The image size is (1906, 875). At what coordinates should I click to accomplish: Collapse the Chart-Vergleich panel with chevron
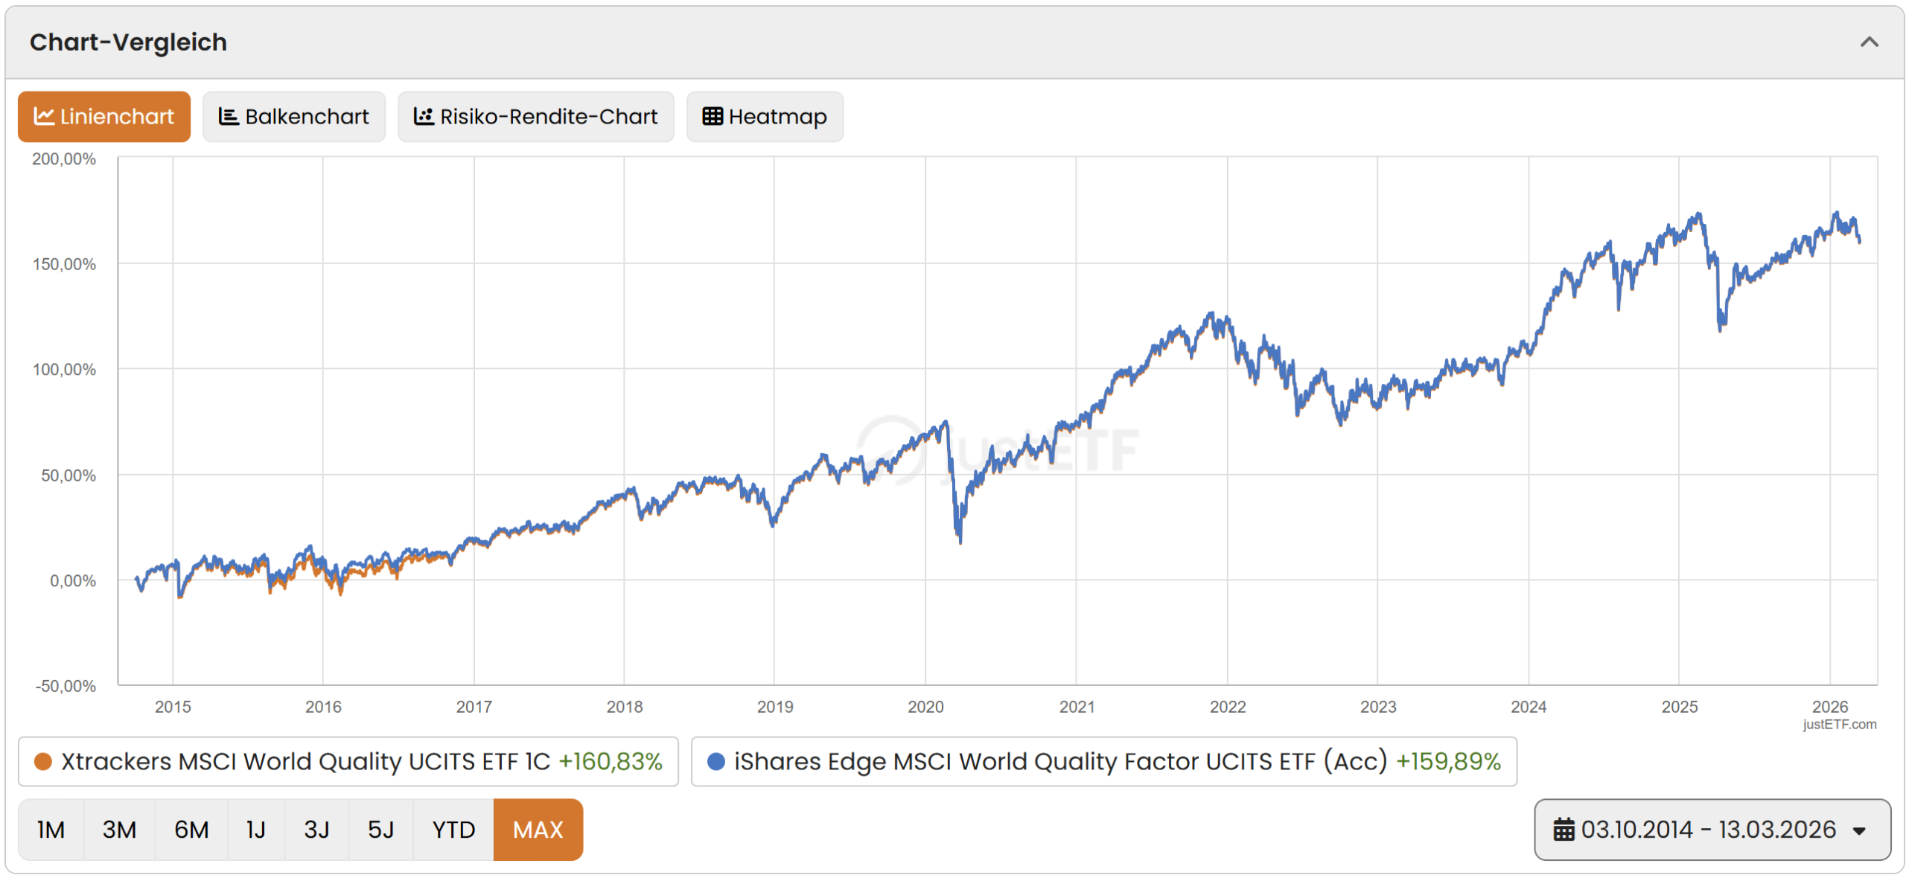(x=1869, y=42)
